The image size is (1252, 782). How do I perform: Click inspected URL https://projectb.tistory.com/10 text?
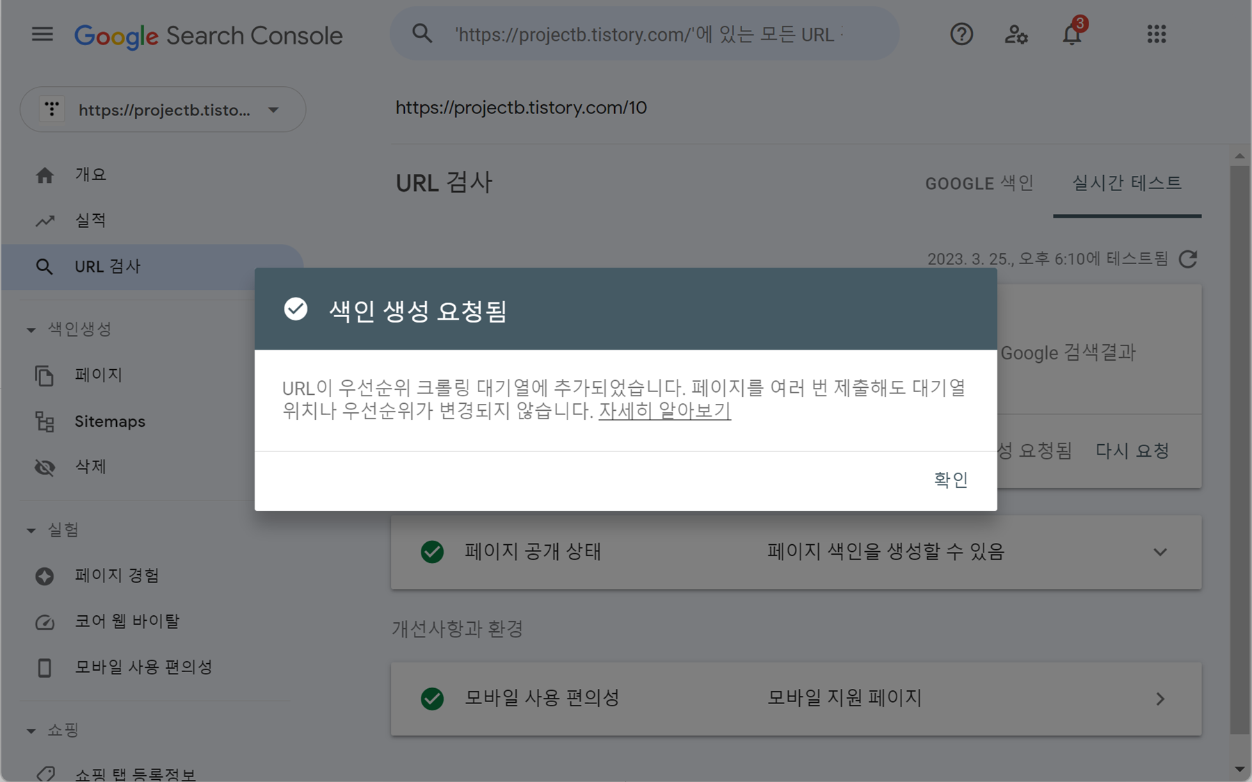(521, 108)
